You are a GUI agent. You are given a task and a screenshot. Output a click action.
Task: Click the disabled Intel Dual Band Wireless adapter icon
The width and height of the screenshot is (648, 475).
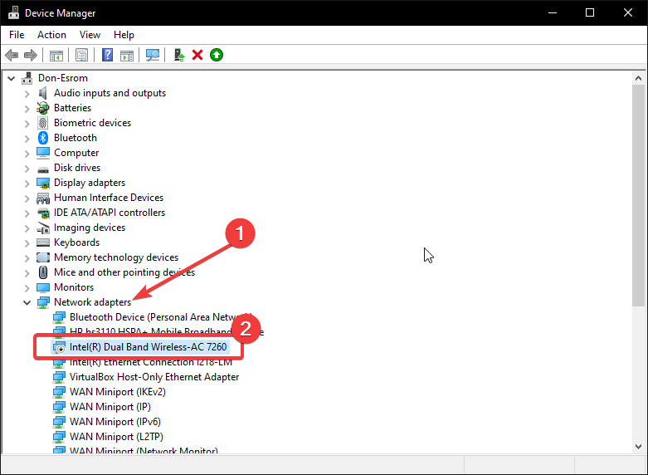(x=60, y=347)
